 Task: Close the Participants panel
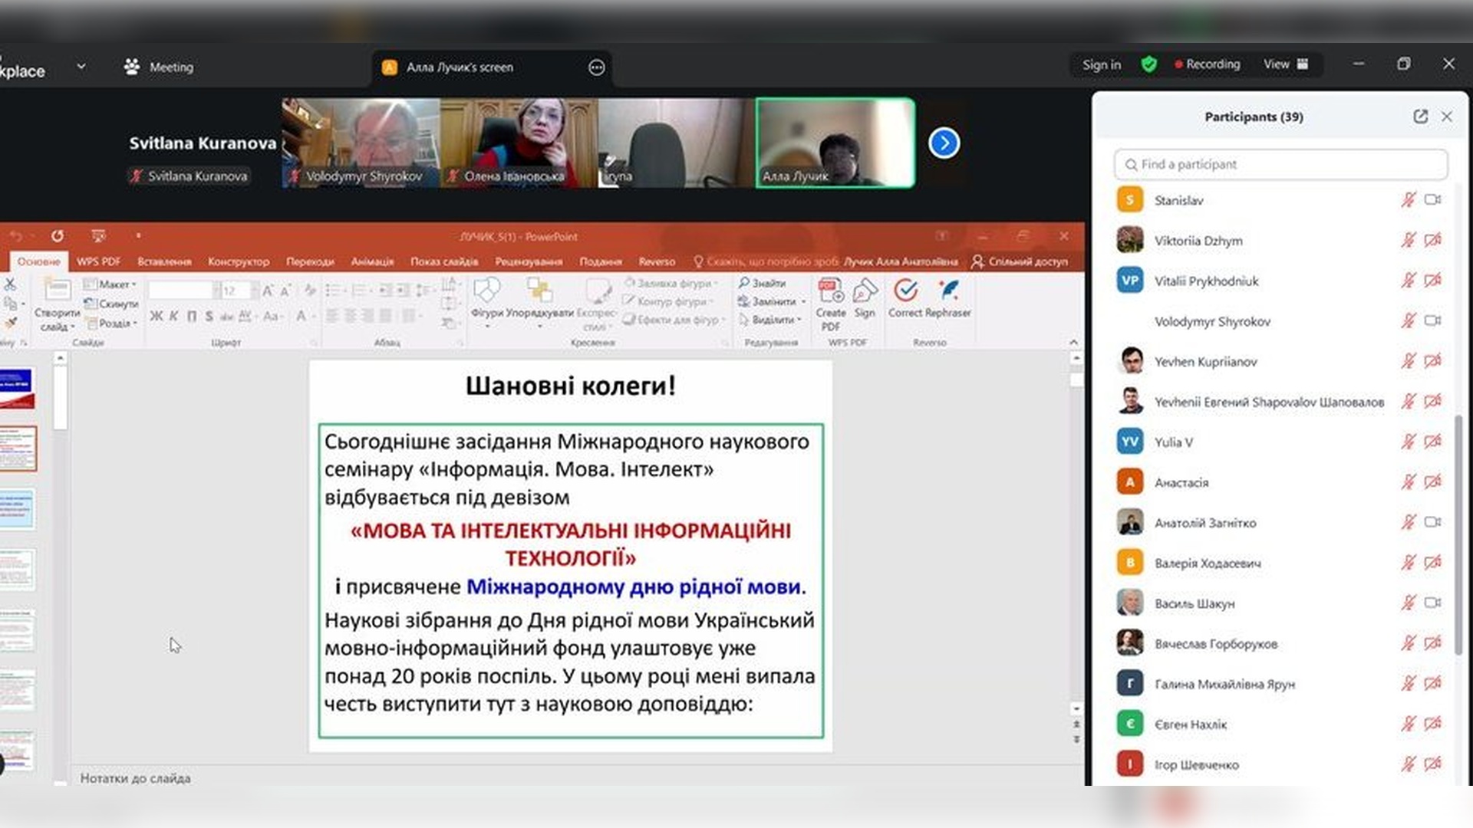[1447, 117]
